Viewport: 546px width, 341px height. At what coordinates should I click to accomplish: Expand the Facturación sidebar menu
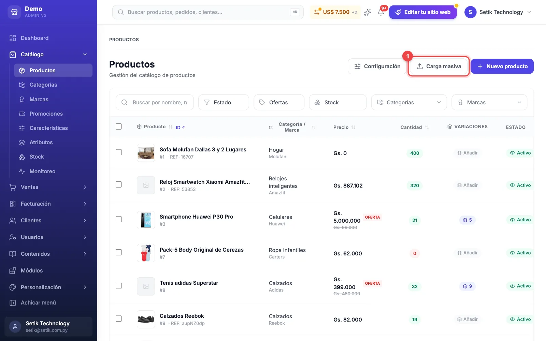pyautogui.click(x=48, y=204)
